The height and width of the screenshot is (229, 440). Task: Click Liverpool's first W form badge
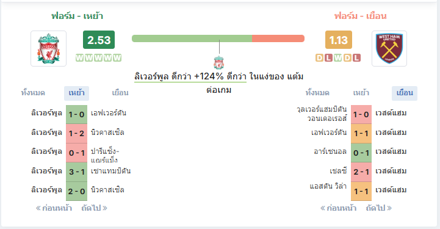(x=80, y=58)
